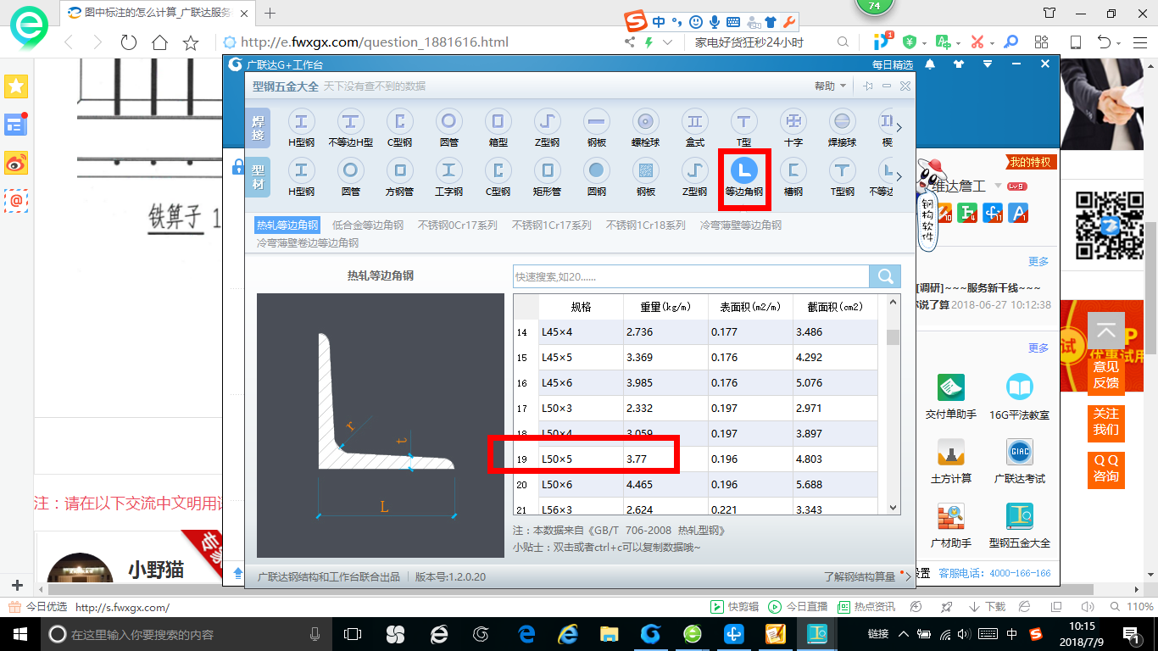Select the 十字 cross section icon
1158x651 pixels.
pos(793,121)
